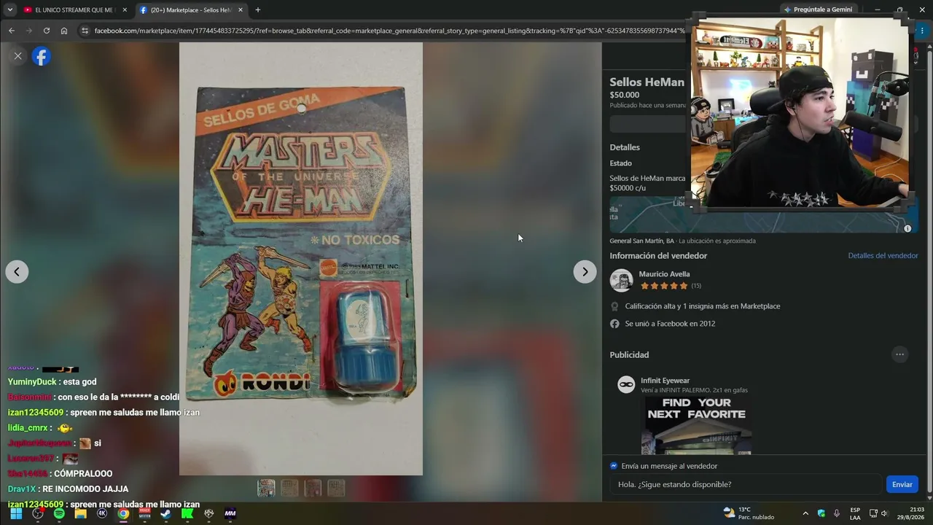Open Detalles del vendedor link
This screenshot has height=525, width=933.
[x=883, y=256]
